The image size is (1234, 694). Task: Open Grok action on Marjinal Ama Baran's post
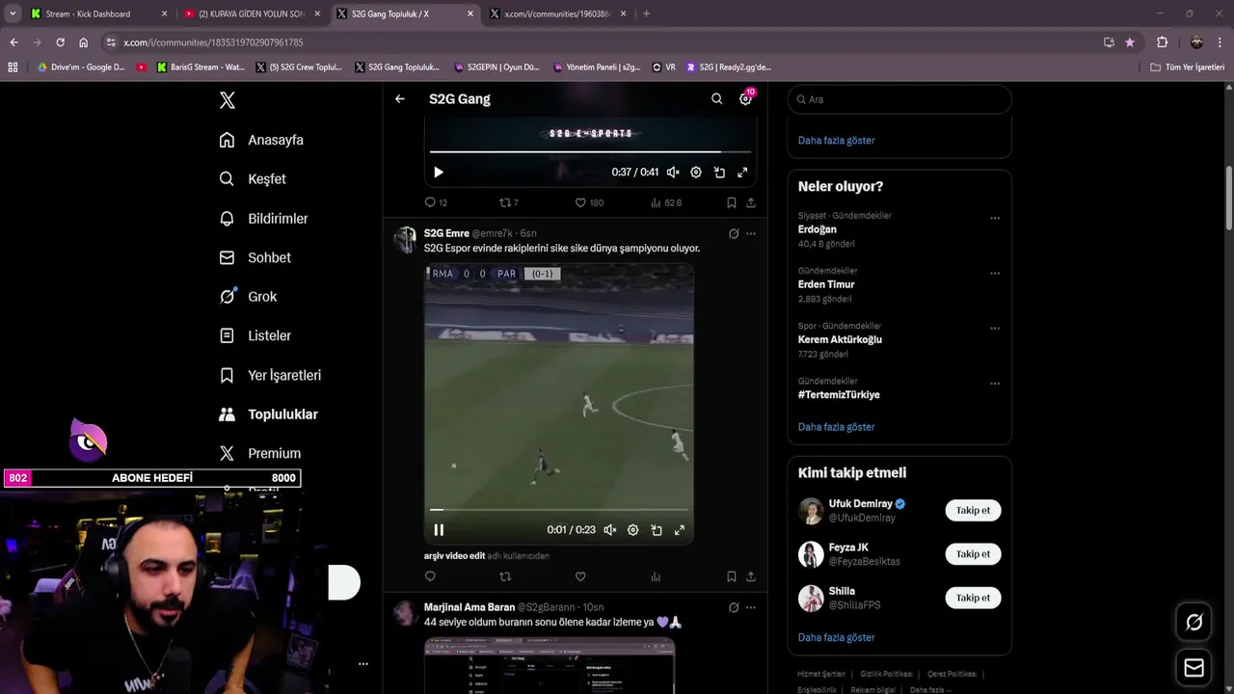click(734, 607)
